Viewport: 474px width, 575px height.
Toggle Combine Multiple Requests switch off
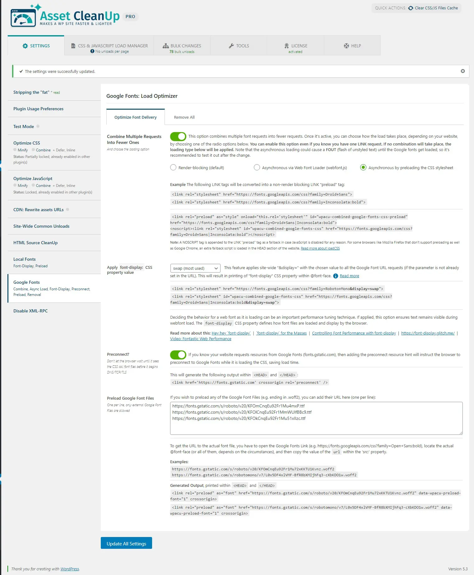pyautogui.click(x=178, y=136)
